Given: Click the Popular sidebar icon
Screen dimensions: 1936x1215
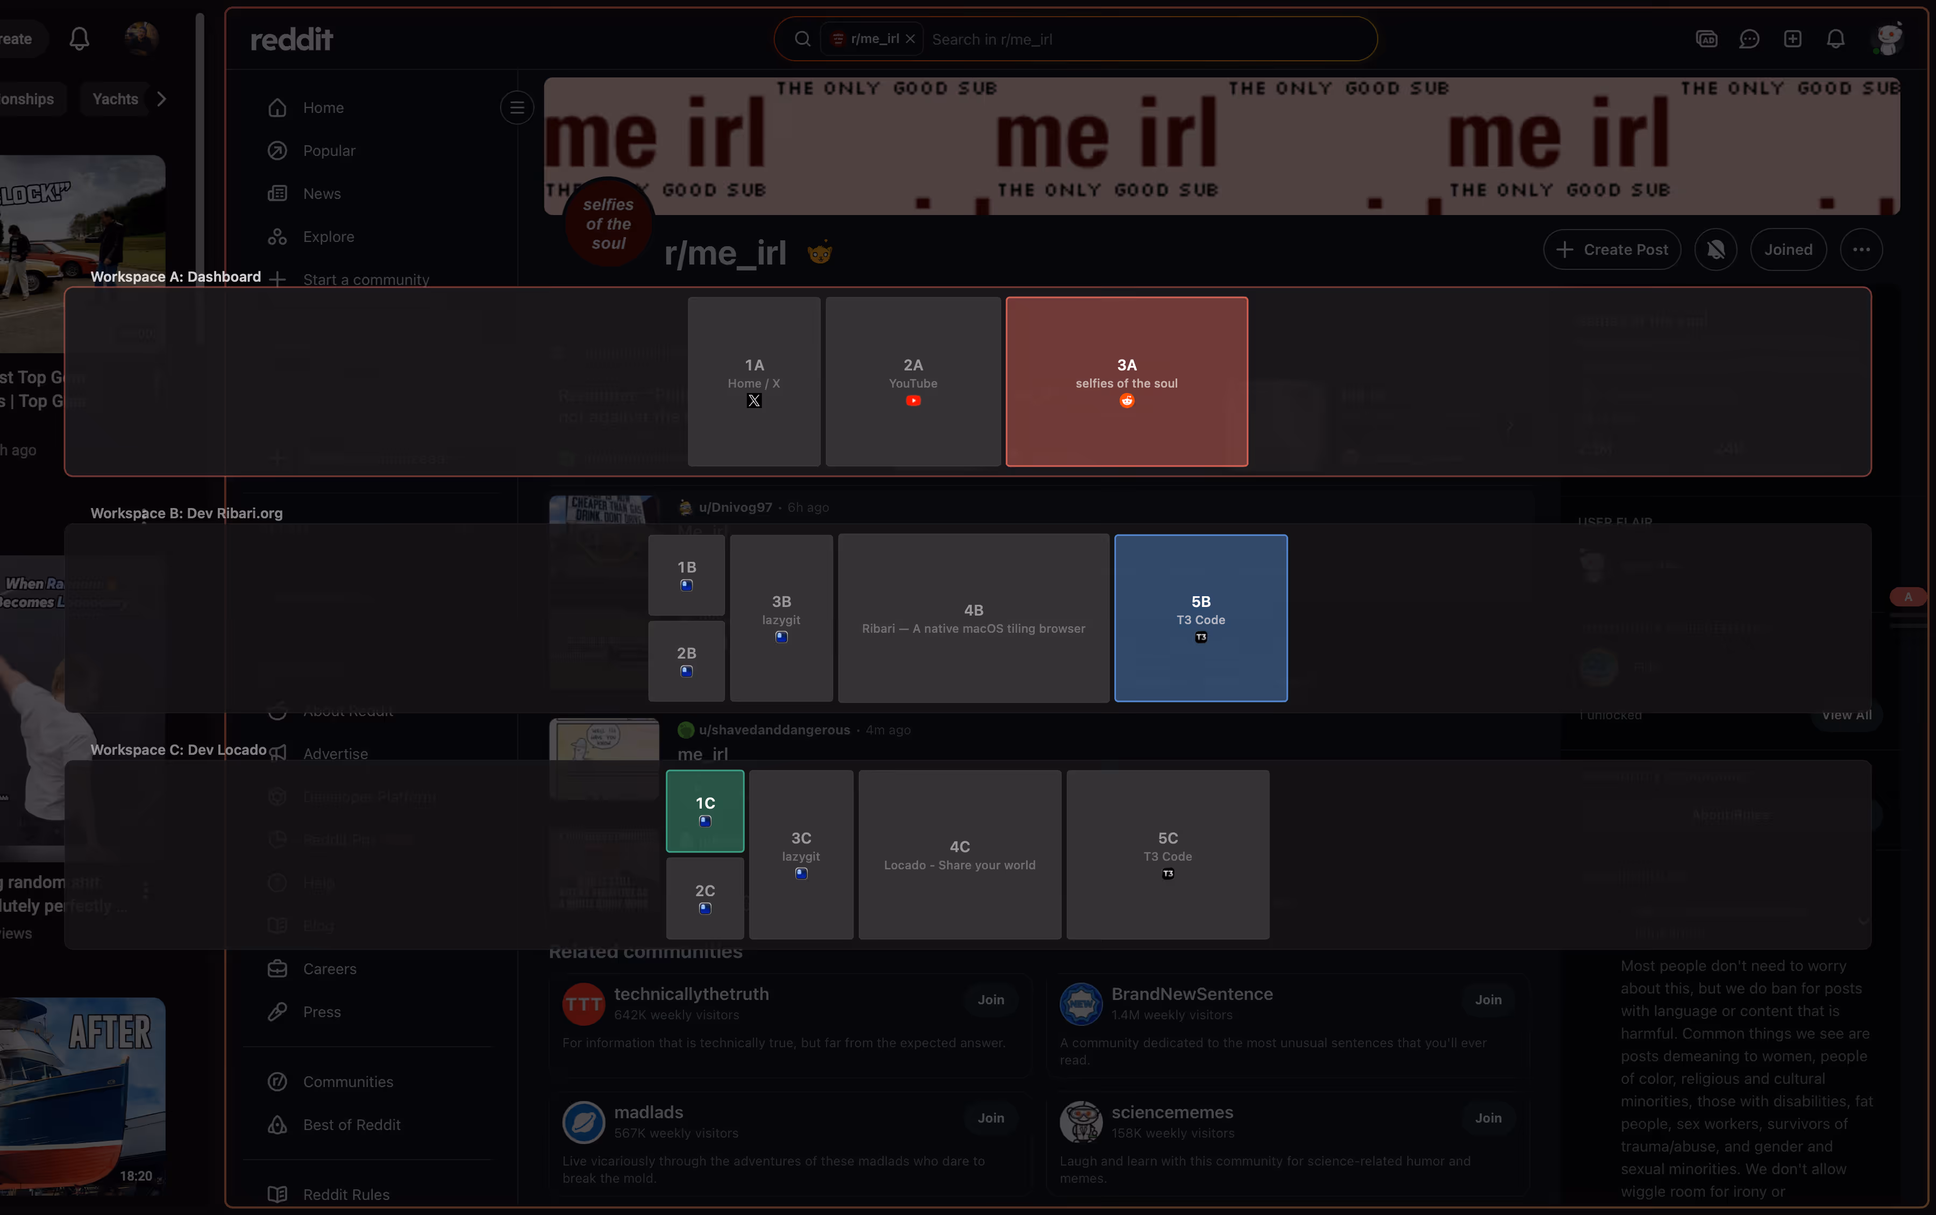Looking at the screenshot, I should click(x=277, y=151).
